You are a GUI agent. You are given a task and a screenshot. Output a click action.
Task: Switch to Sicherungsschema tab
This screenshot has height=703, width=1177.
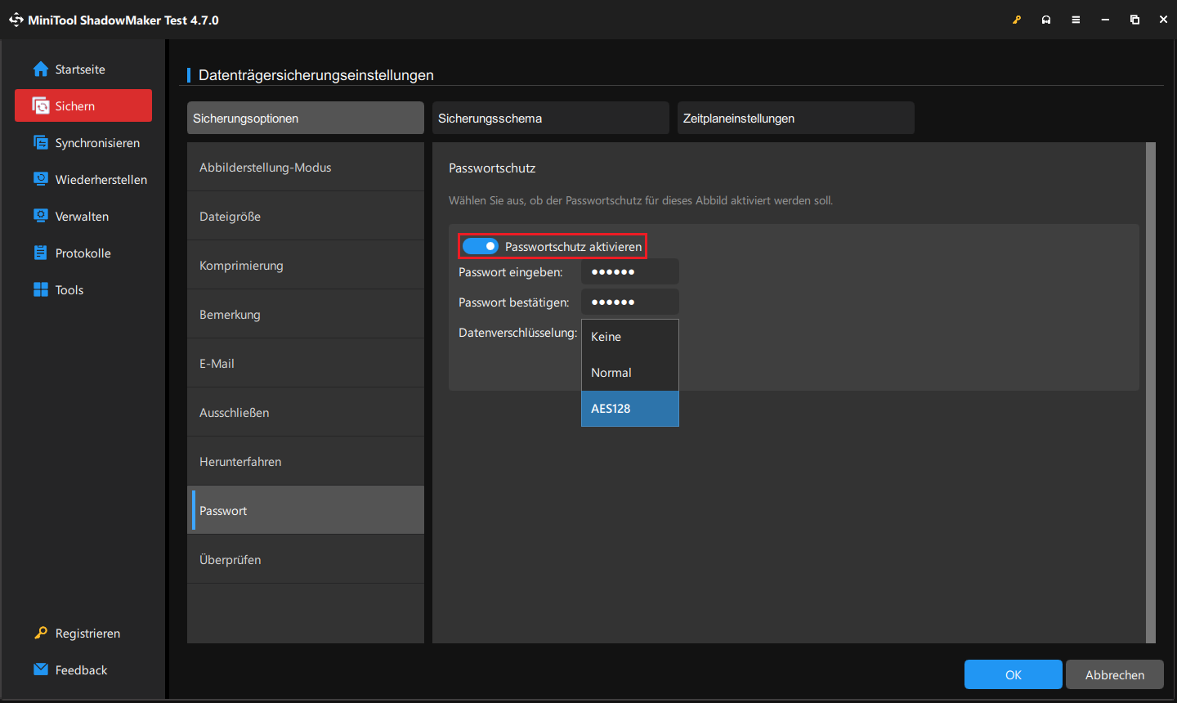[551, 118]
